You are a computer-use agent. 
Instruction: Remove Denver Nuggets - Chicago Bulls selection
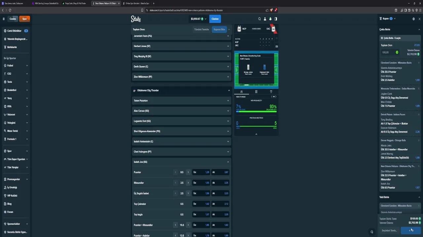(x=419, y=140)
